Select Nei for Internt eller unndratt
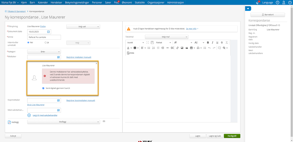The height and width of the screenshot is (142, 293). coord(28,42)
